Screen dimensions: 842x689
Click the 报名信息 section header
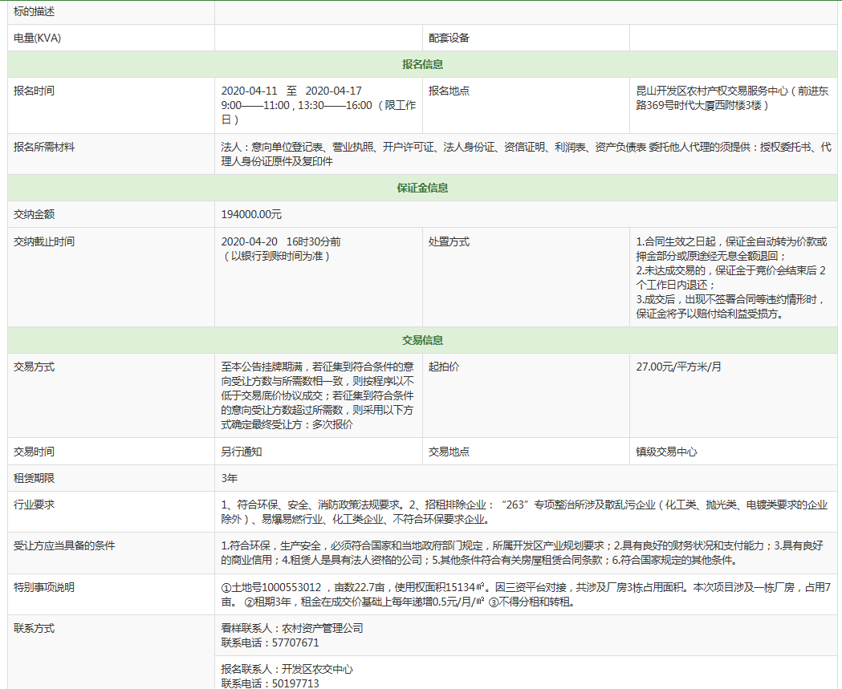(x=422, y=64)
